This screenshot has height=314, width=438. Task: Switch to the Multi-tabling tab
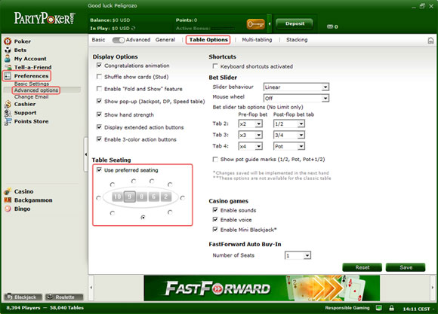(257, 40)
